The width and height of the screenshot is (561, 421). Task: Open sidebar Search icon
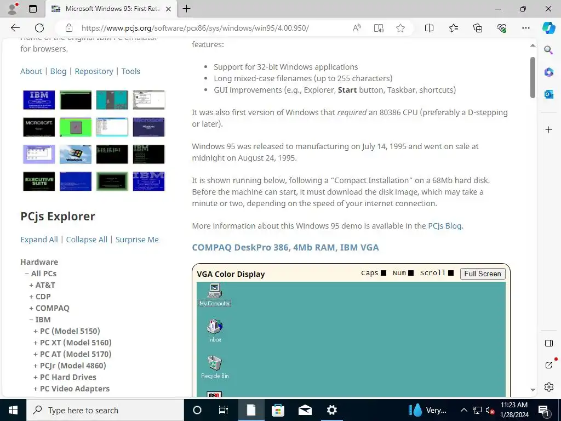[x=548, y=50]
